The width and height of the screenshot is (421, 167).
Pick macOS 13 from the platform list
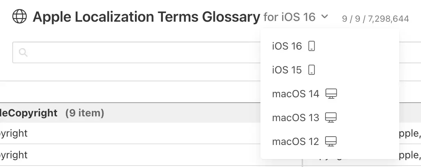pos(295,118)
